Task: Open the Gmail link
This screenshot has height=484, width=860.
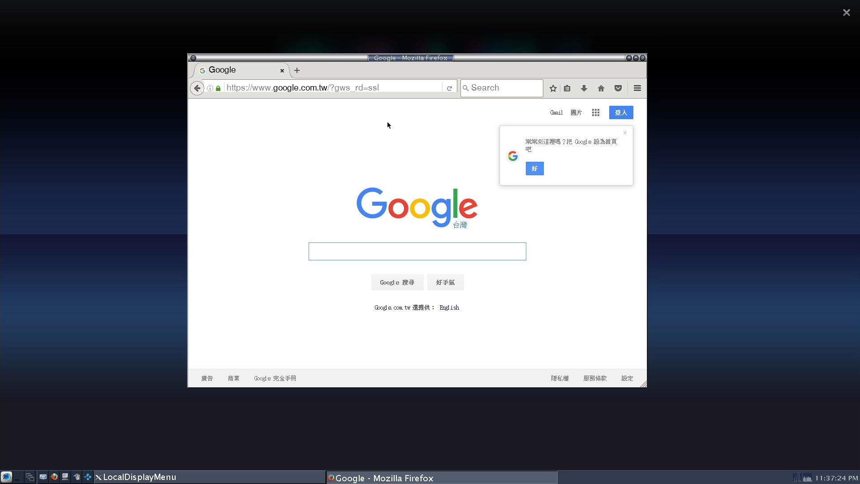Action: pyautogui.click(x=556, y=112)
